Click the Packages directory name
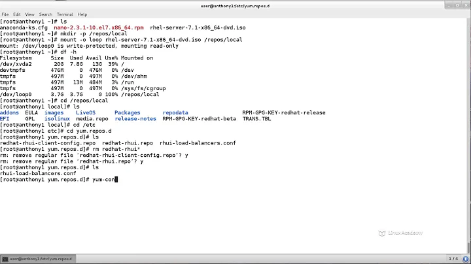Screen dimensions: 471x264 coord(128,113)
